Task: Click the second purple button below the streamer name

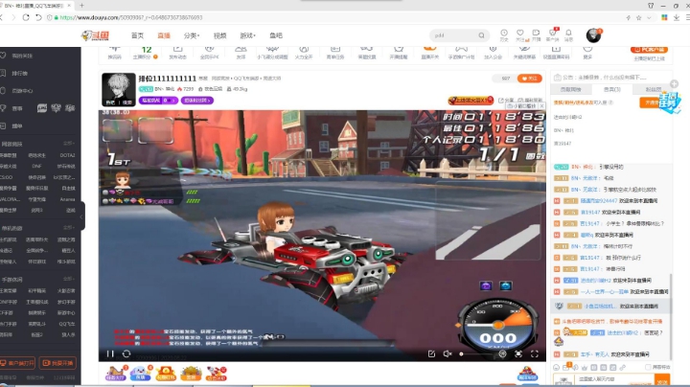Action: tap(197, 101)
